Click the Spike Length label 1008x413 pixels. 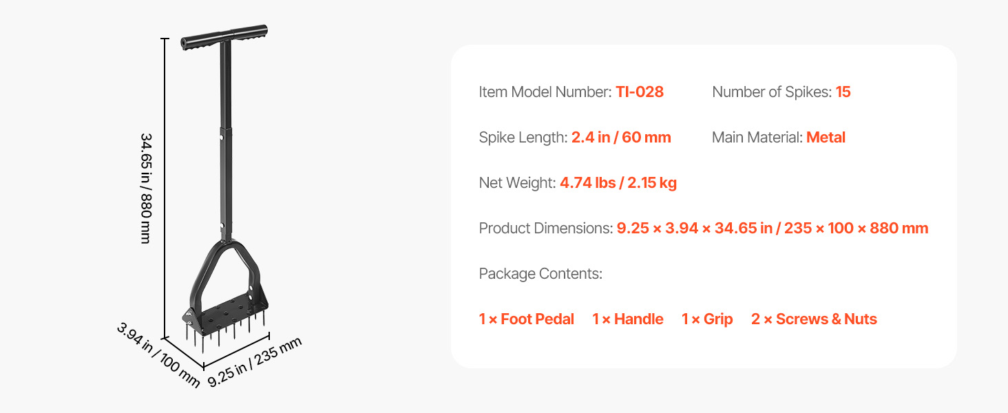tap(523, 138)
